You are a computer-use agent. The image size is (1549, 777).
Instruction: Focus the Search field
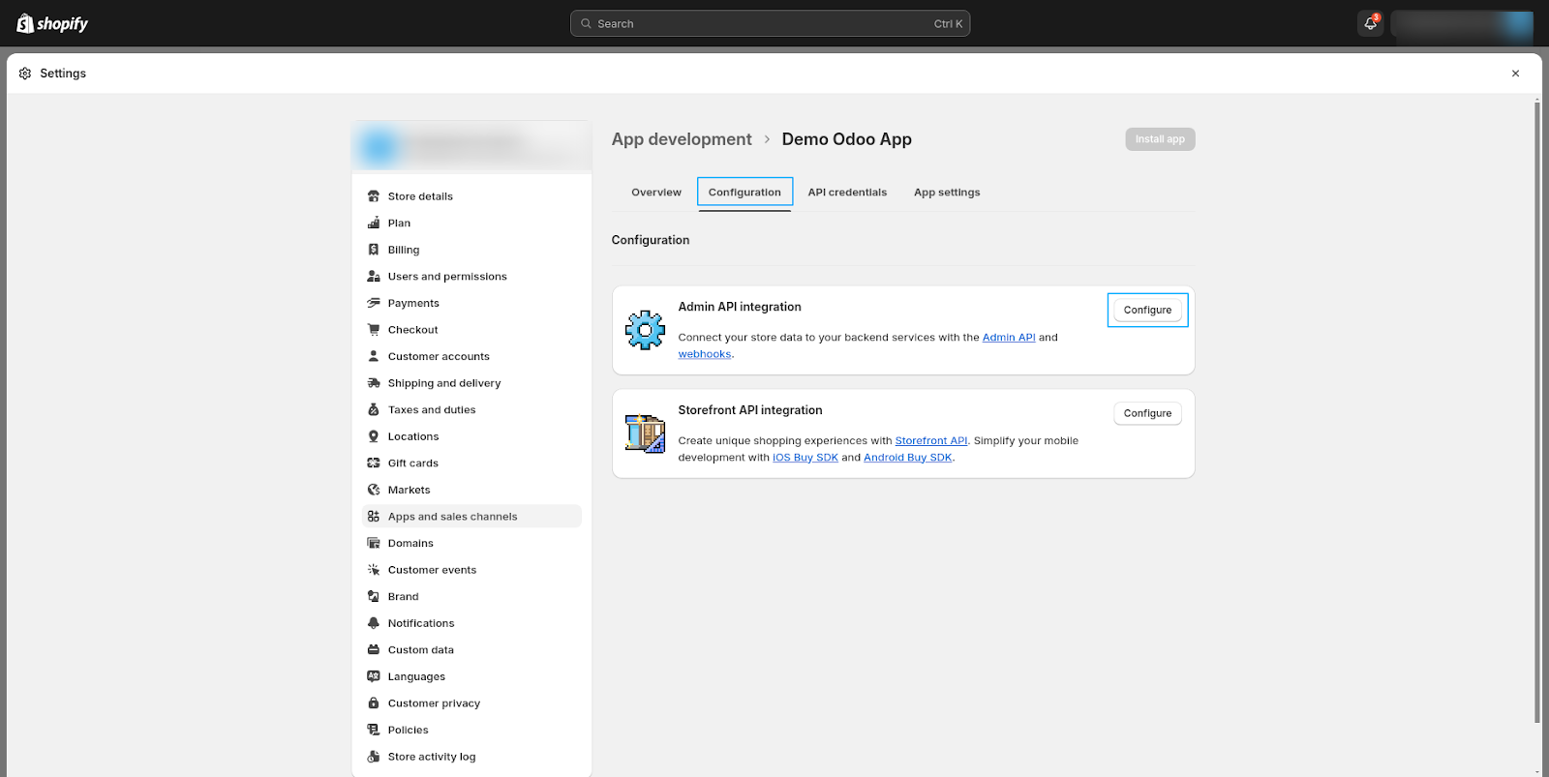pos(771,23)
